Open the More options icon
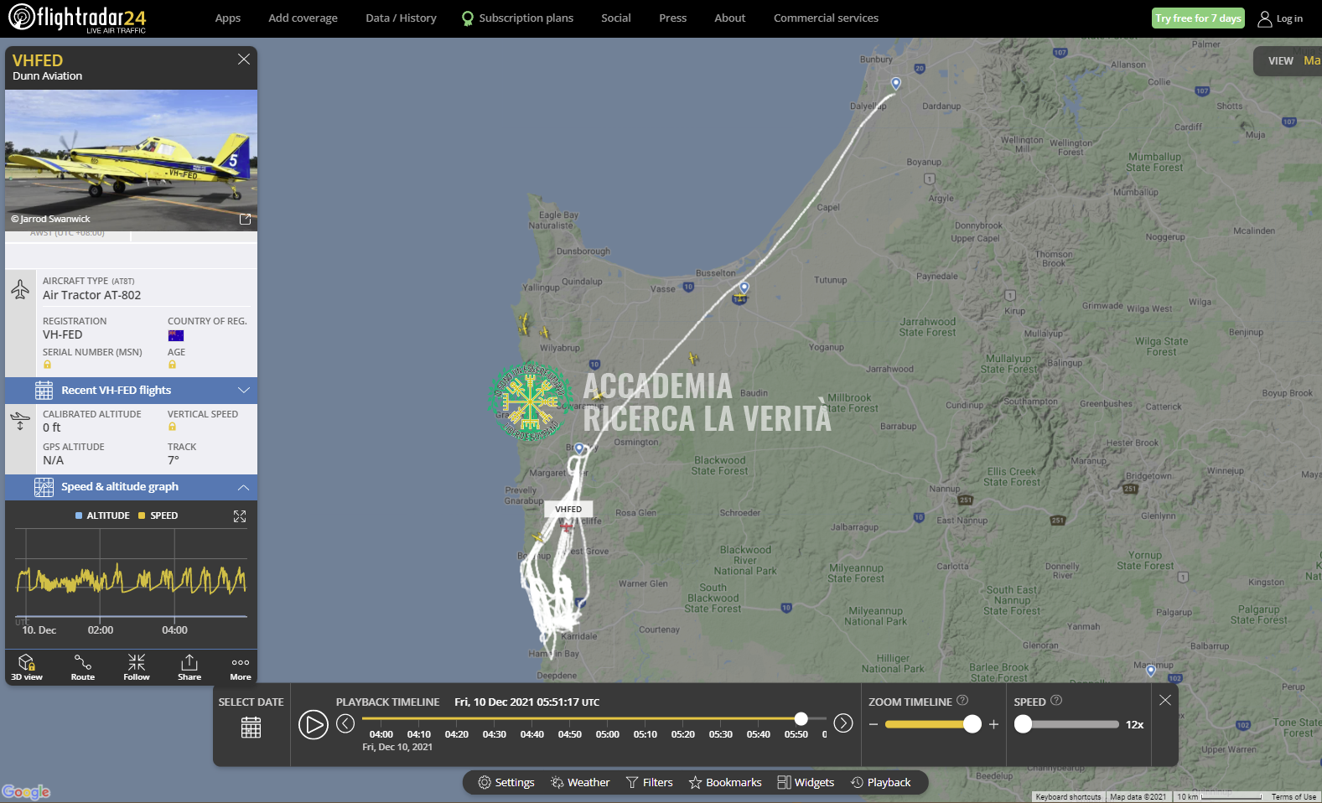 click(x=241, y=667)
